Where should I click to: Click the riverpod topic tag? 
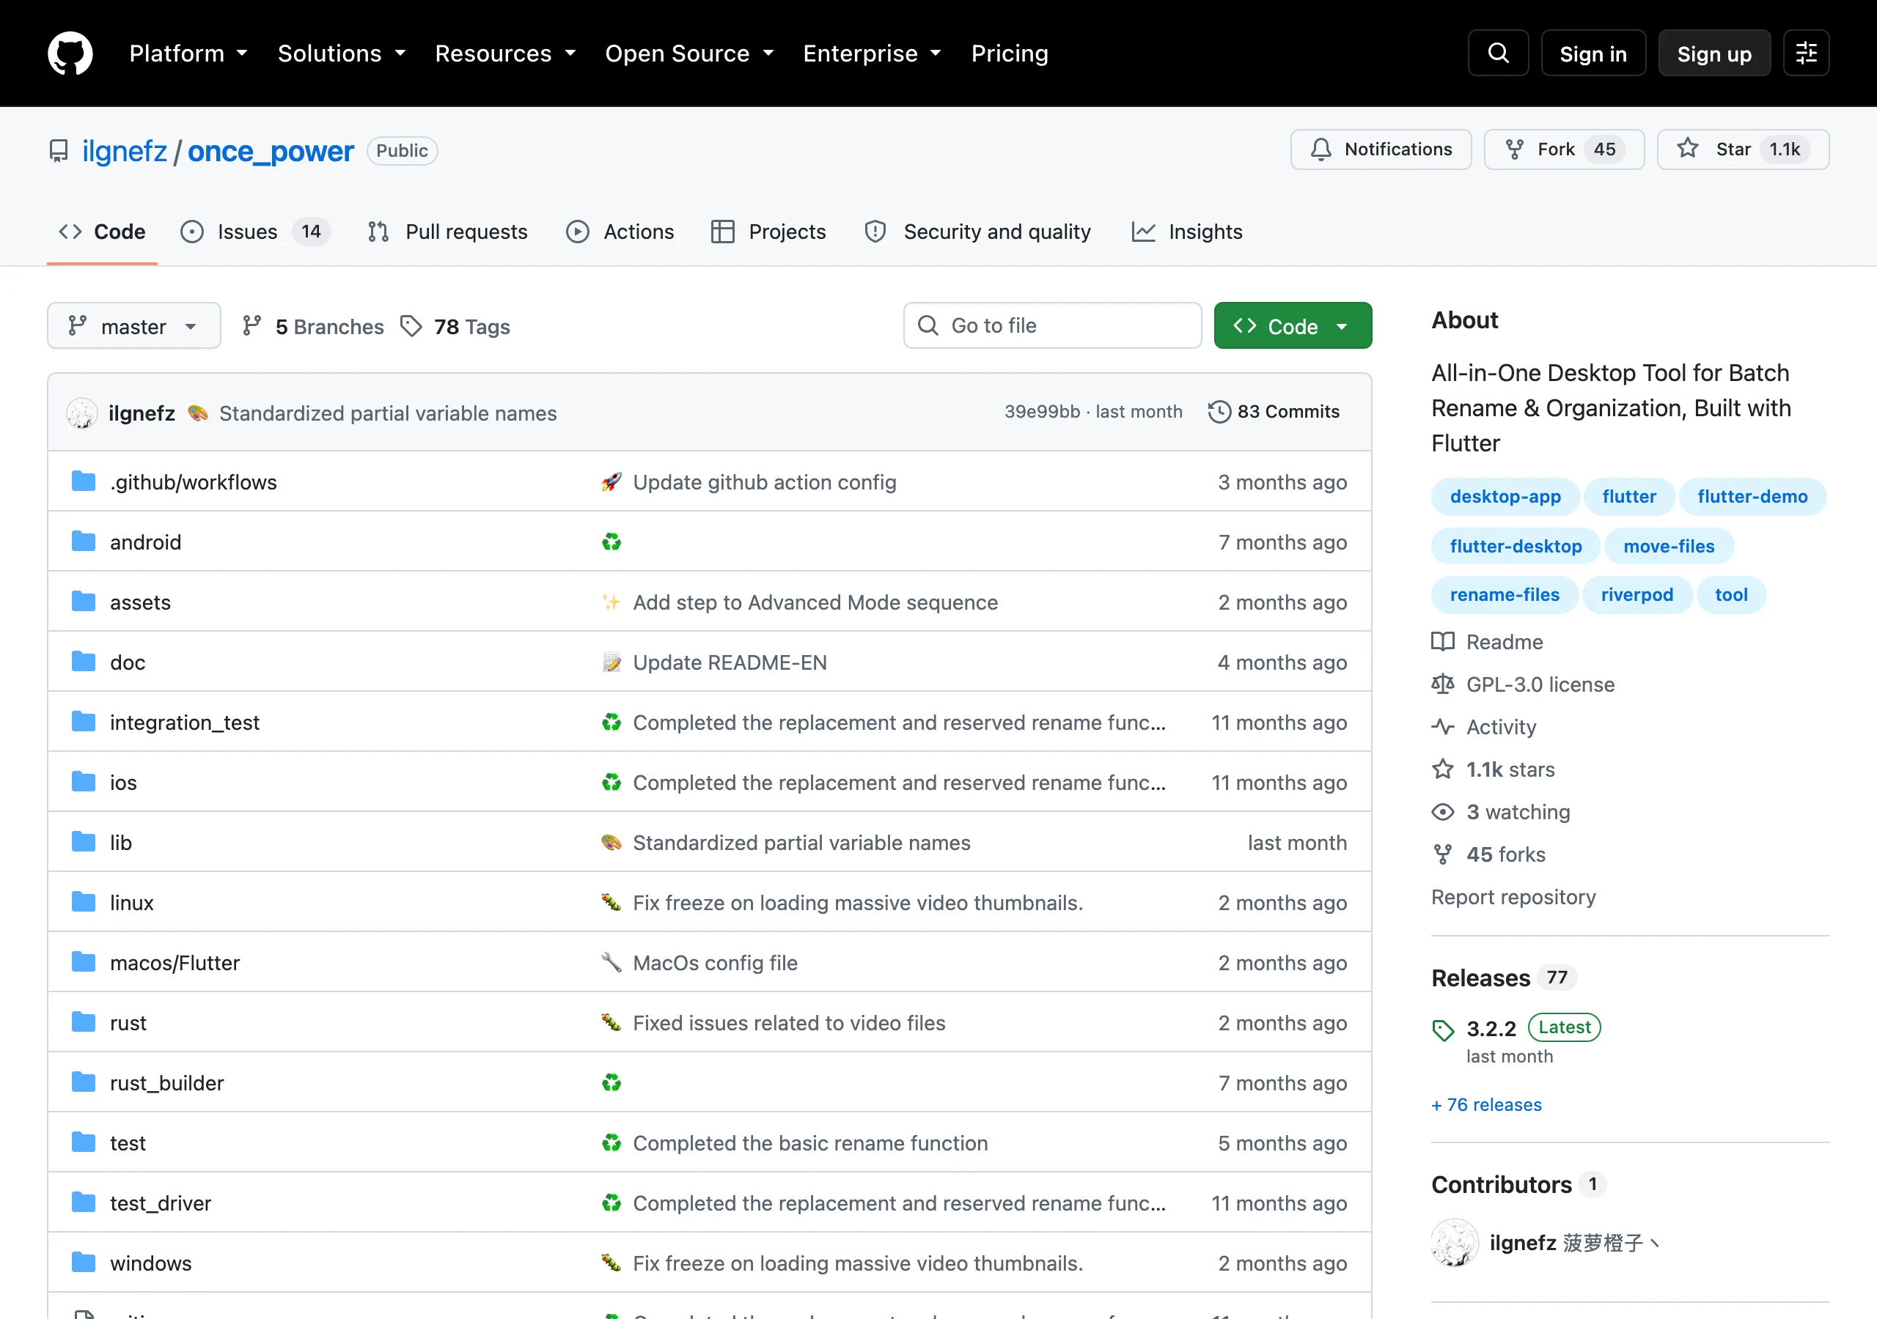click(1637, 595)
